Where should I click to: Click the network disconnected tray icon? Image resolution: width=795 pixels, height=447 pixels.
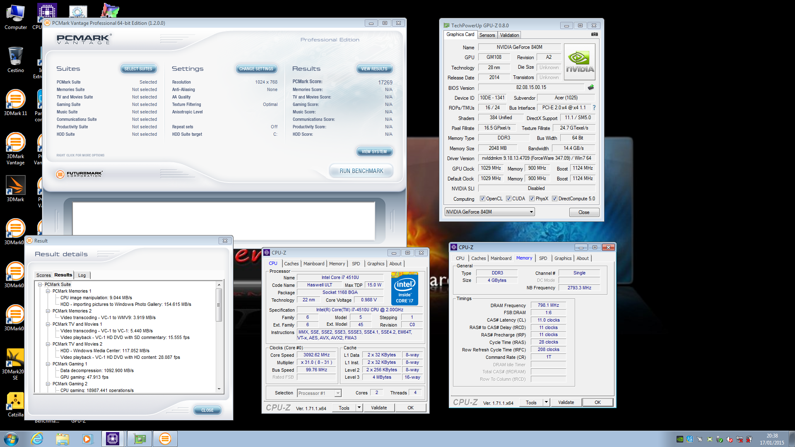(x=740, y=439)
